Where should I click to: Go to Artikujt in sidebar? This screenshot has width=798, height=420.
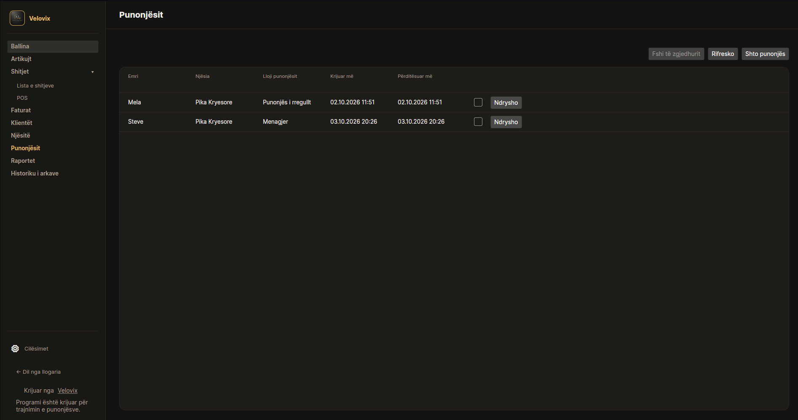pos(21,59)
